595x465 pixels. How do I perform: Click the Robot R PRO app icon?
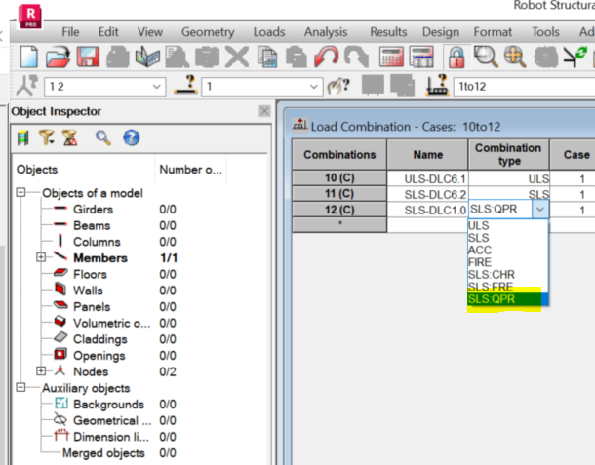(x=30, y=17)
